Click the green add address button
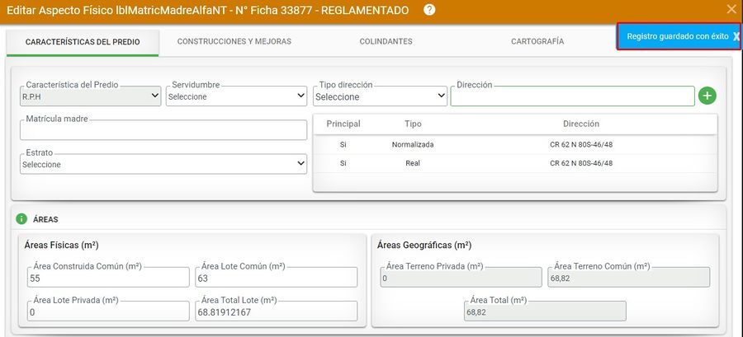The image size is (743, 337). click(707, 96)
